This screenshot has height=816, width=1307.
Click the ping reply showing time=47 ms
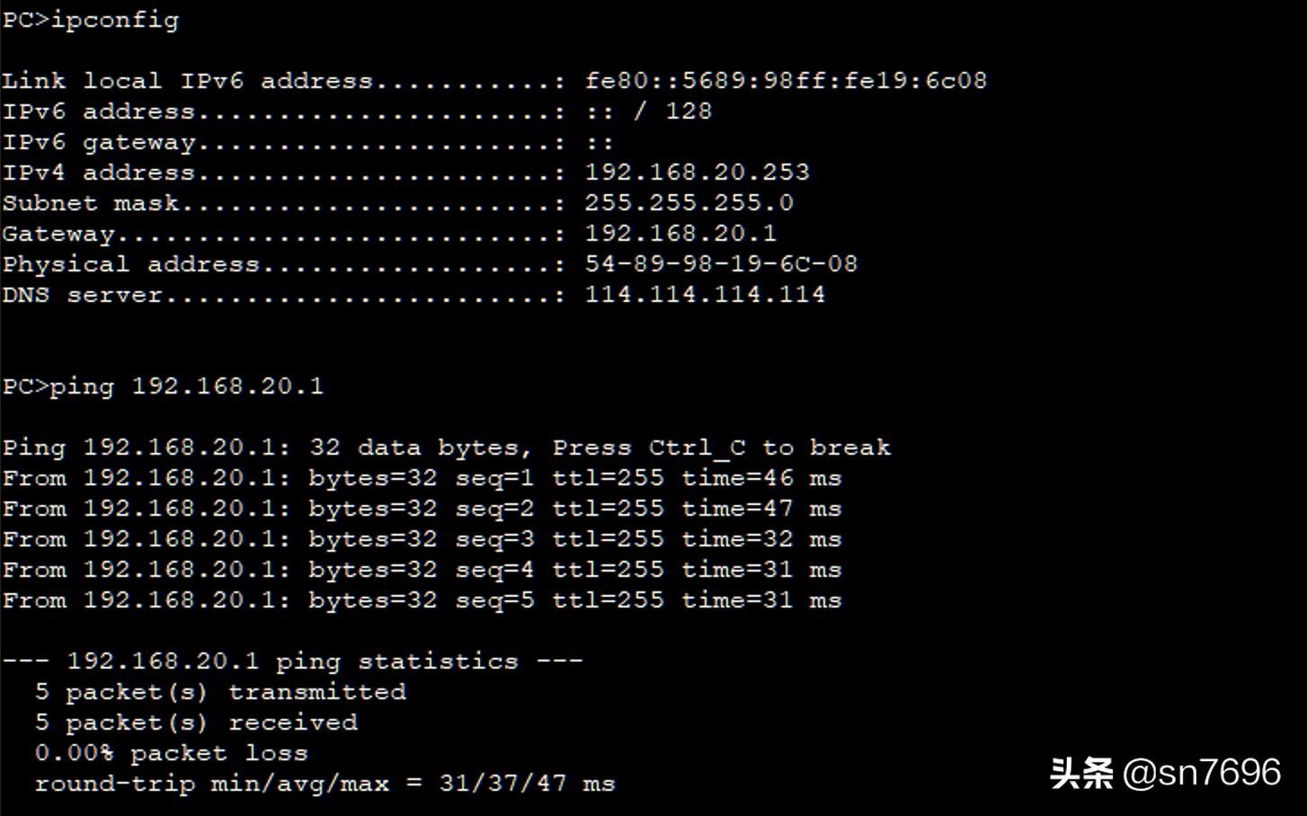pyautogui.click(x=422, y=509)
